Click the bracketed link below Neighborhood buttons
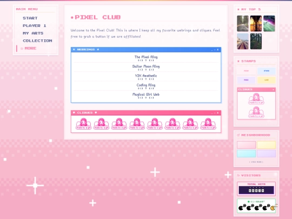Image resolution: width=292 pixels, height=219 pixels. 256,162
